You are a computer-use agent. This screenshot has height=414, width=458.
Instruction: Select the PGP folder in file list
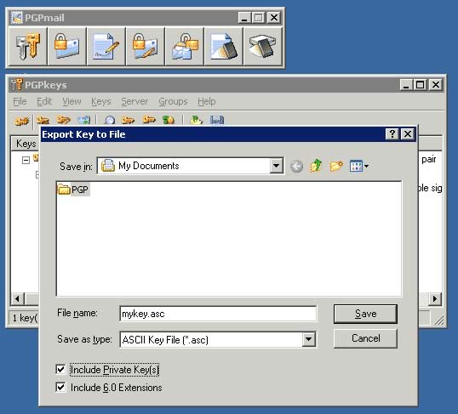pos(73,190)
